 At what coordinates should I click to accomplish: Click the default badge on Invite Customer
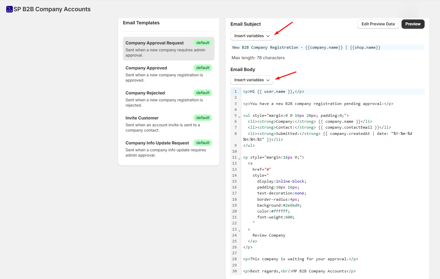pos(202,117)
